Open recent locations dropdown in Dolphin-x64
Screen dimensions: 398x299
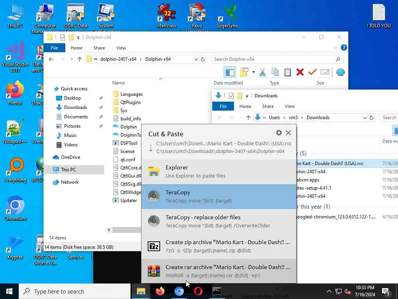click(x=72, y=59)
